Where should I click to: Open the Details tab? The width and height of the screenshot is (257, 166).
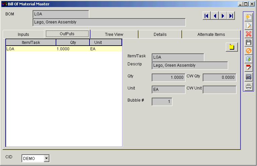point(160,34)
